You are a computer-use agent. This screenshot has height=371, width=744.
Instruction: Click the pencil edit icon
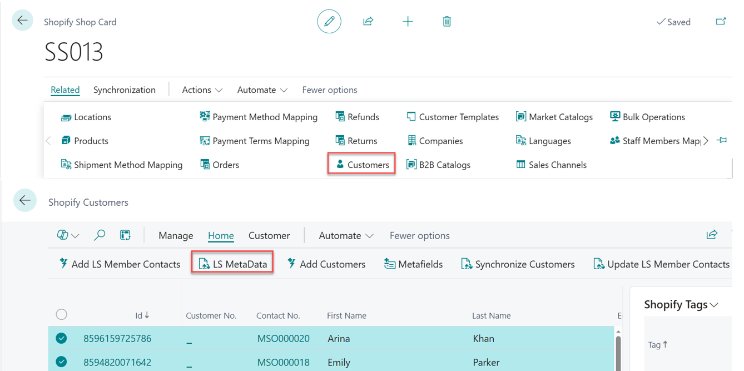coord(329,22)
